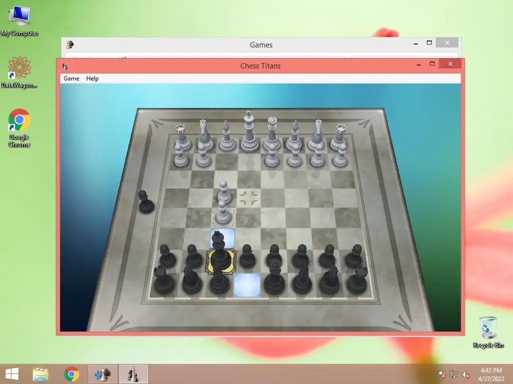Select the white queen beside the white king
This screenshot has width=513, height=384.
point(272,134)
